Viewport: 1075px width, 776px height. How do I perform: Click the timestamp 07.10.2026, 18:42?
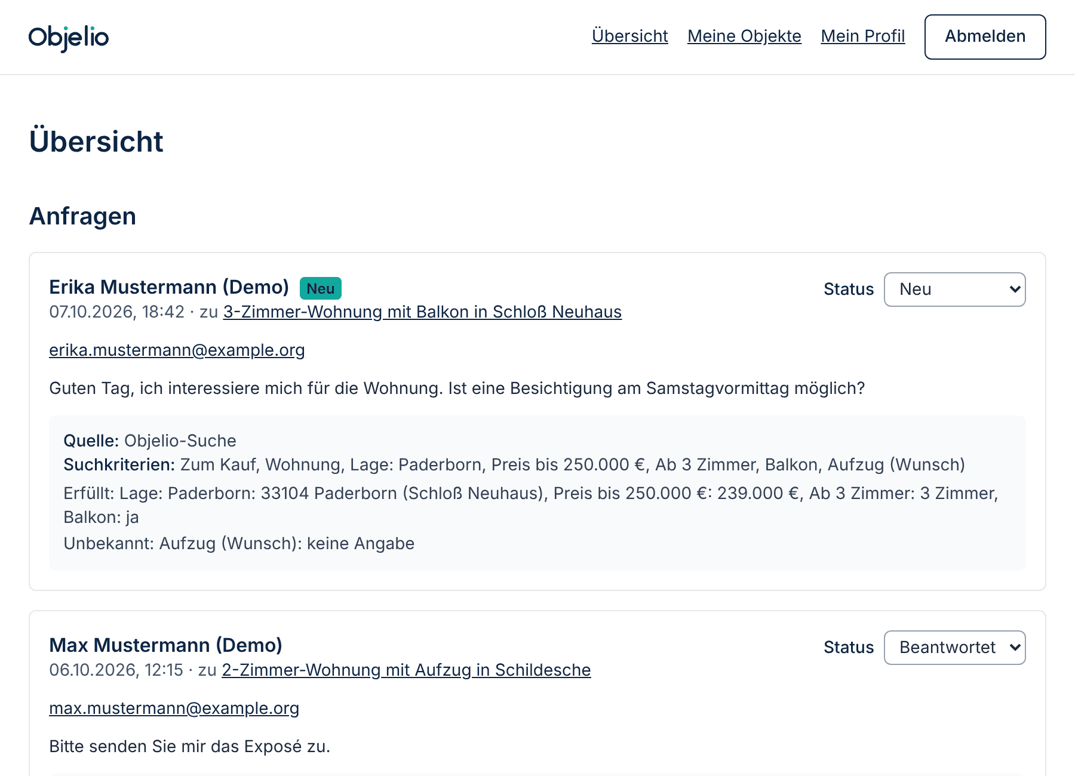point(116,312)
